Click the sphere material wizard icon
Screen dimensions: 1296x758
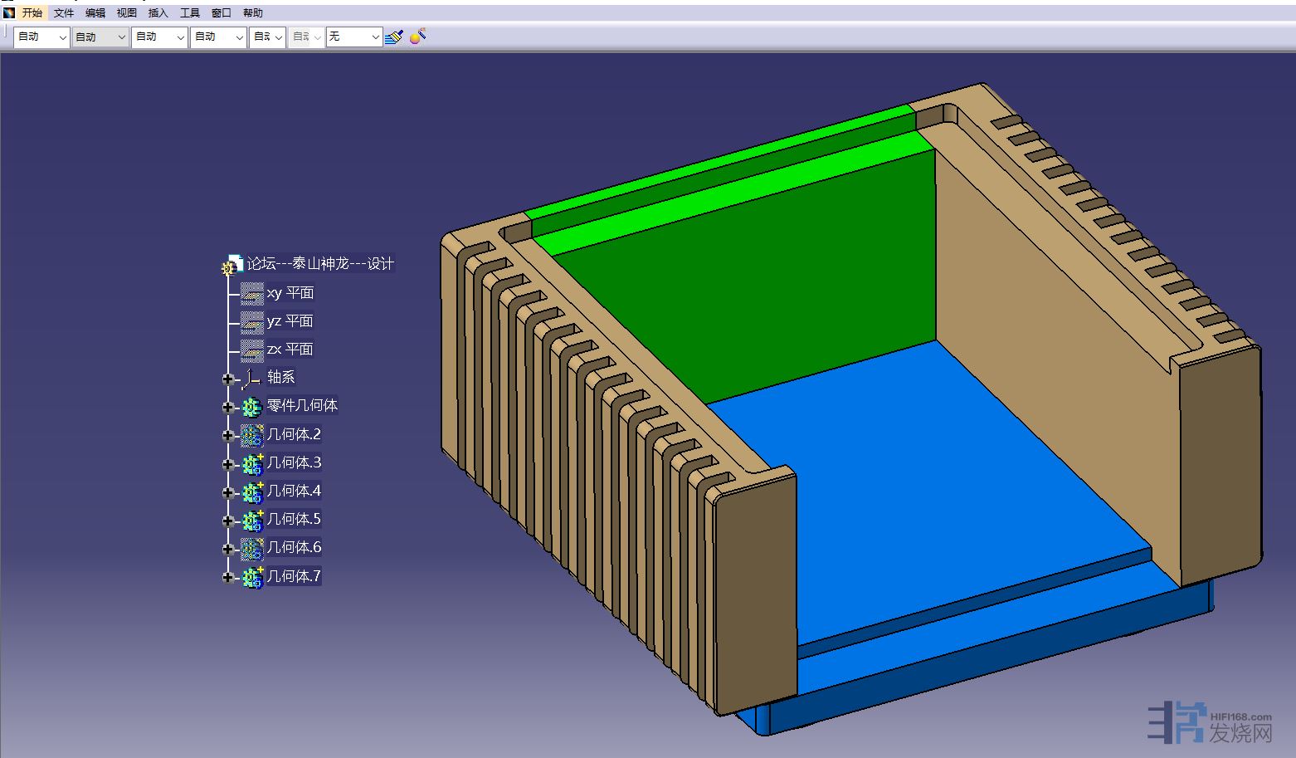click(x=418, y=36)
